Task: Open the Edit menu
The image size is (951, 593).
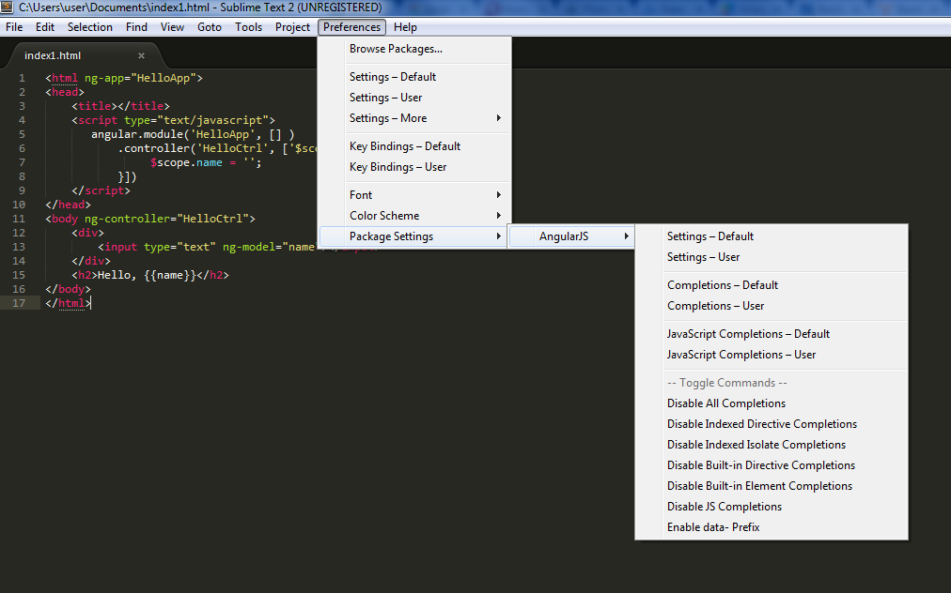Action: click(45, 27)
